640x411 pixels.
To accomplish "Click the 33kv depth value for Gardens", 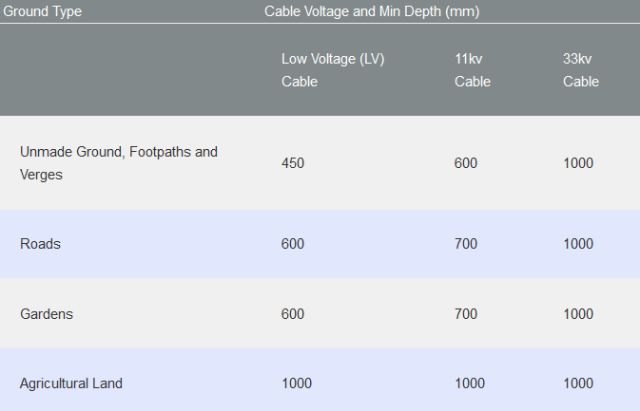I will coord(578,314).
